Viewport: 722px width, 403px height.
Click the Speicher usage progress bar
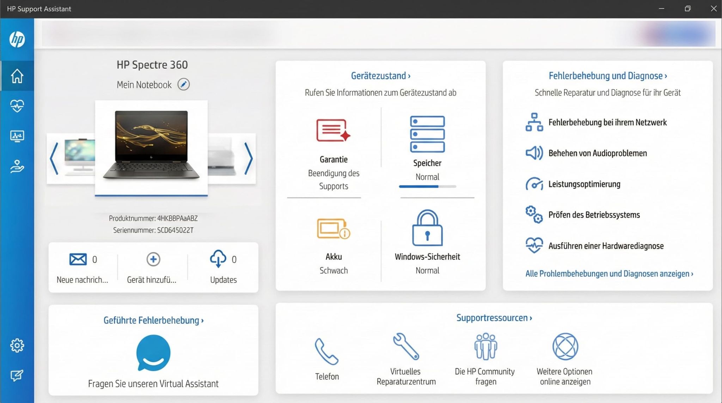point(427,187)
